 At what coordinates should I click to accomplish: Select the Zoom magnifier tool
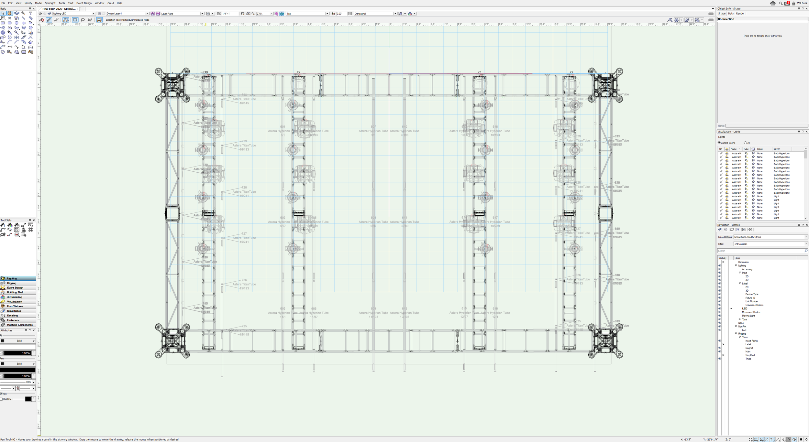click(23, 13)
